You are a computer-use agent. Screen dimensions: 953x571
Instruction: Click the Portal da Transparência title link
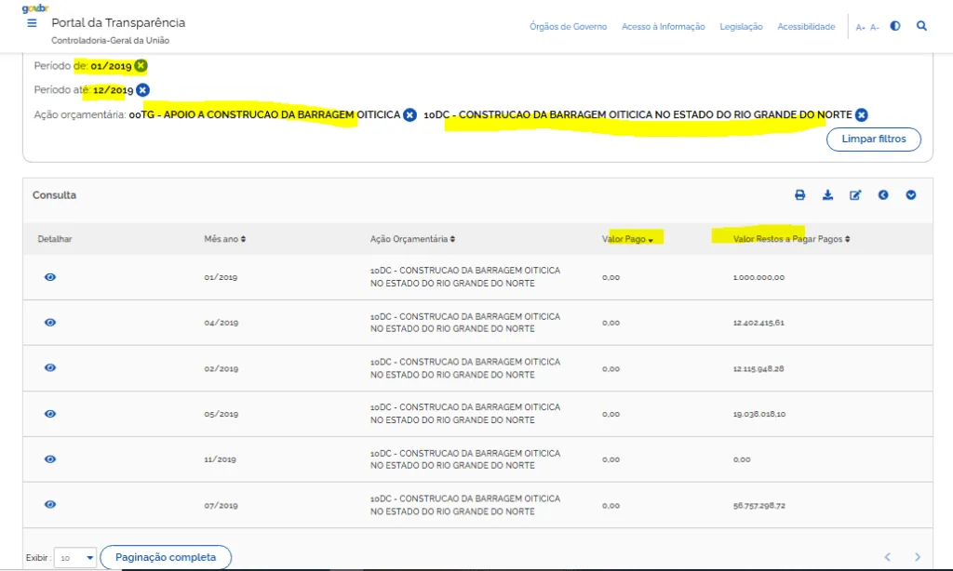118,23
